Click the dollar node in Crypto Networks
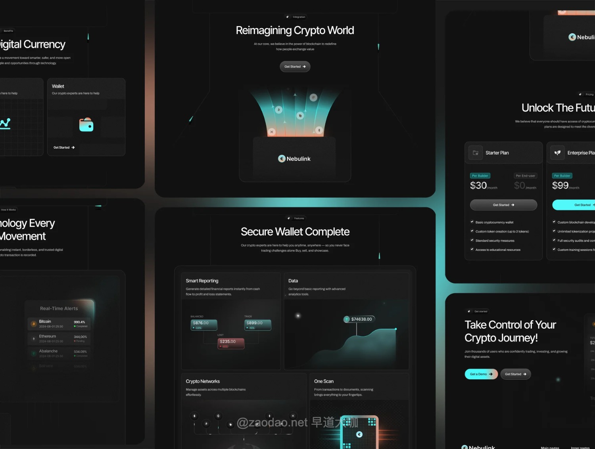This screenshot has height=449, width=595. pyautogui.click(x=194, y=416)
